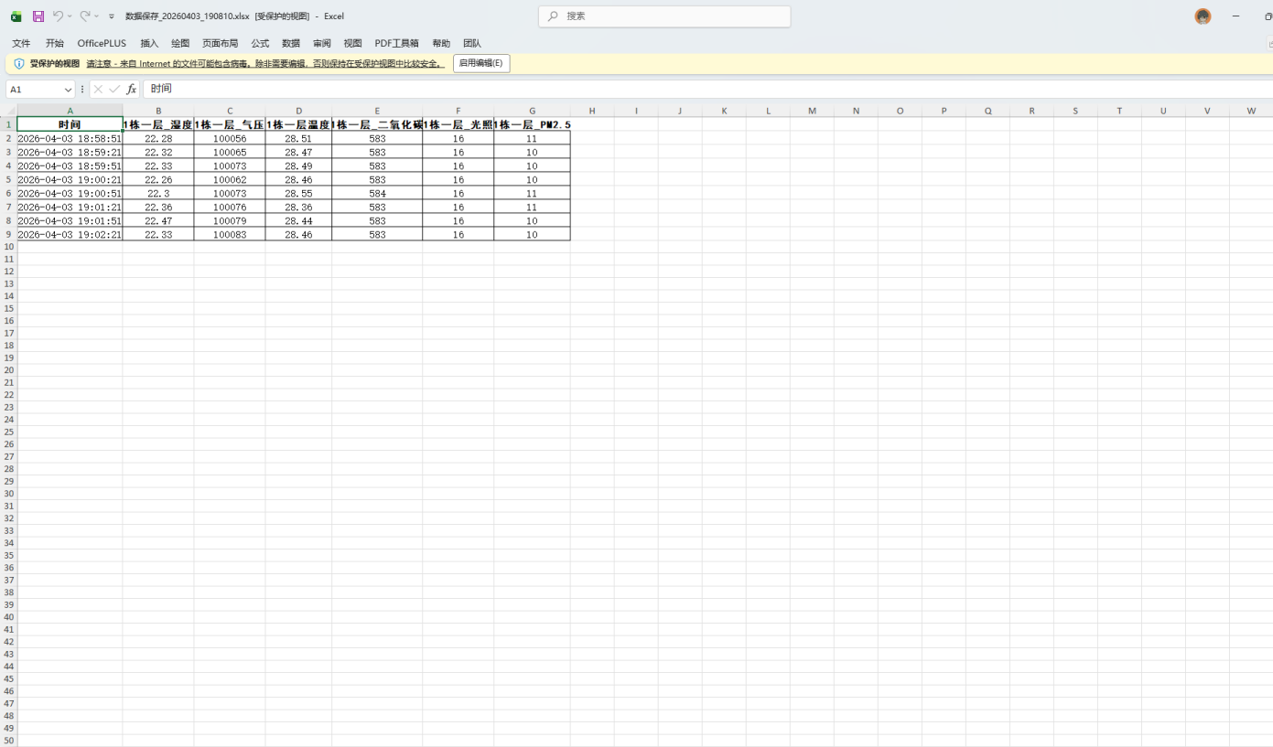Image resolution: width=1273 pixels, height=747 pixels.
Task: Select cell containing 100056
Action: (x=229, y=138)
